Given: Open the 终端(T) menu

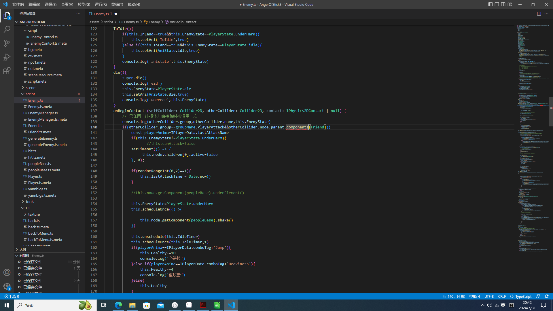Looking at the screenshot, I should click(117, 4).
